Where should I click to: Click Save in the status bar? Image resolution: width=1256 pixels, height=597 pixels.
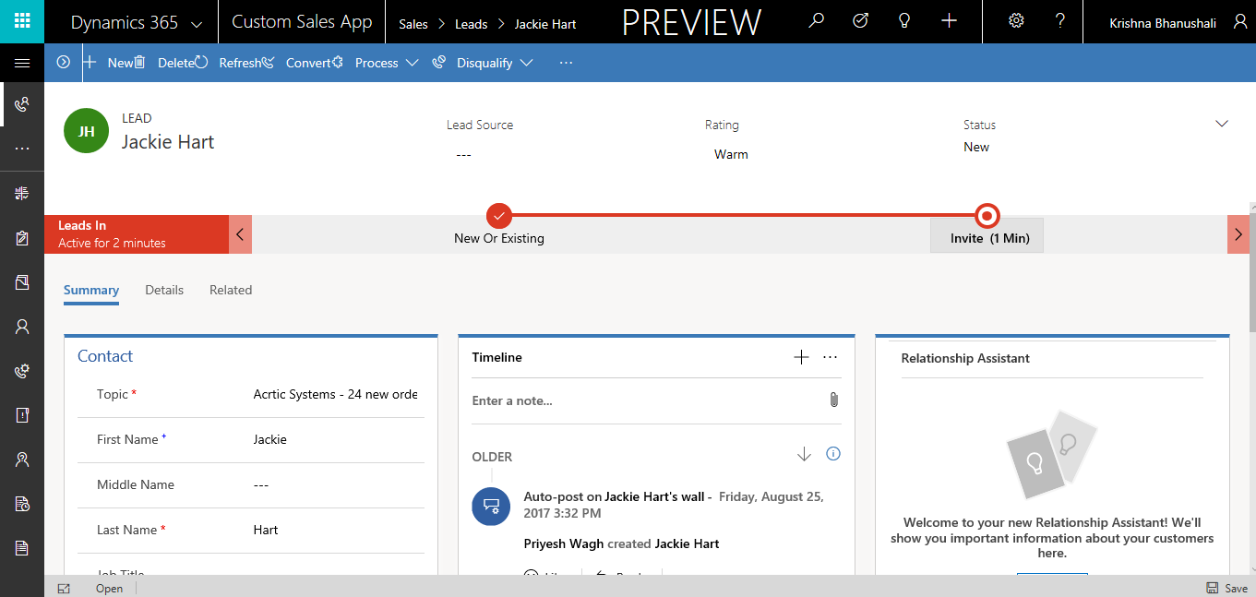1227,588
